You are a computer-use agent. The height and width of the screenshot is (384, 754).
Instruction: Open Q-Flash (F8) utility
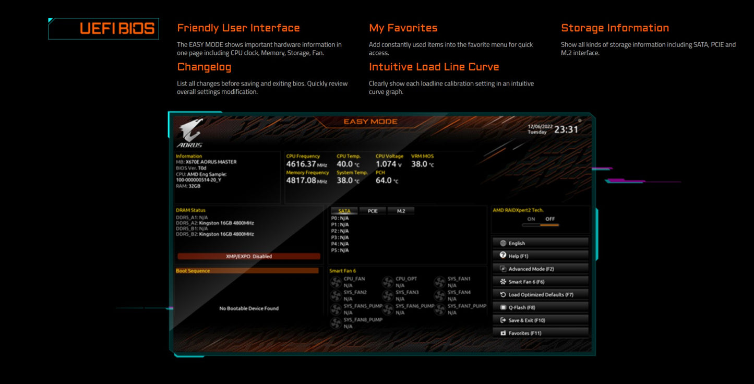coord(541,307)
